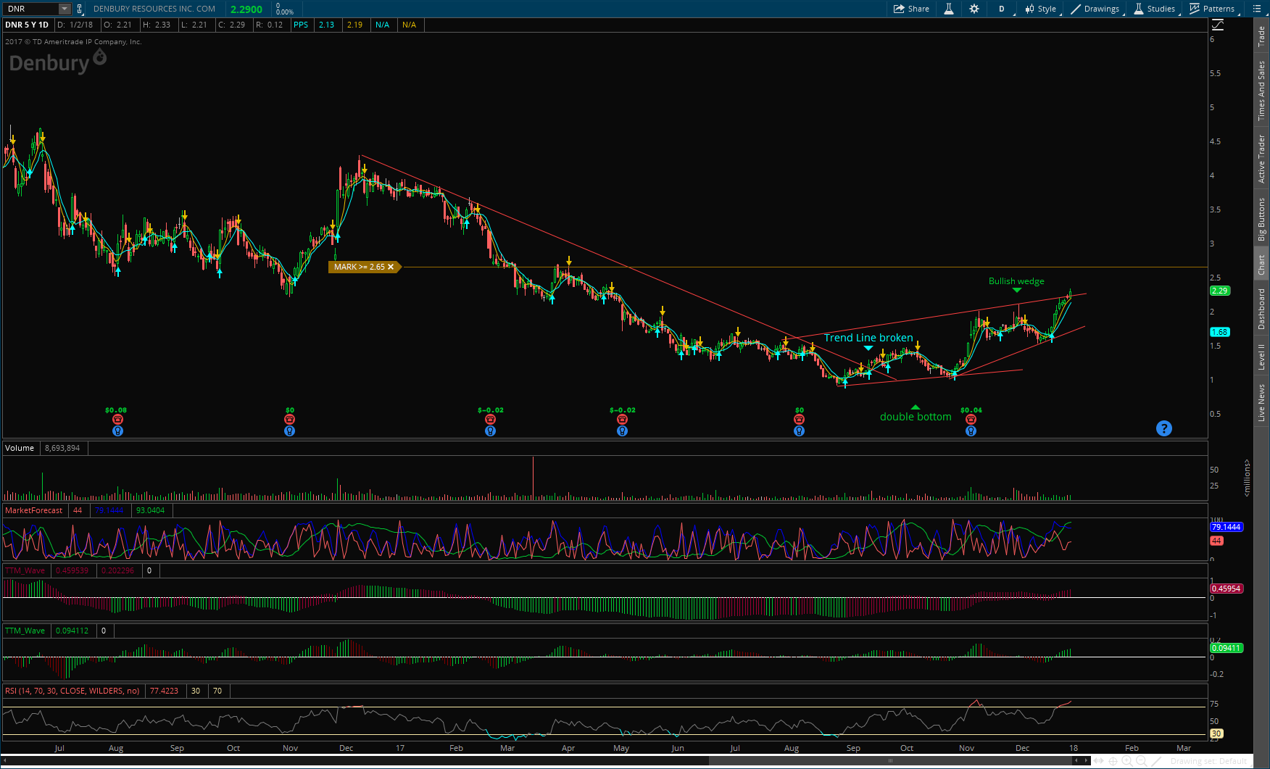Open the list options menu icon
1270x769 pixels.
[x=1256, y=9]
